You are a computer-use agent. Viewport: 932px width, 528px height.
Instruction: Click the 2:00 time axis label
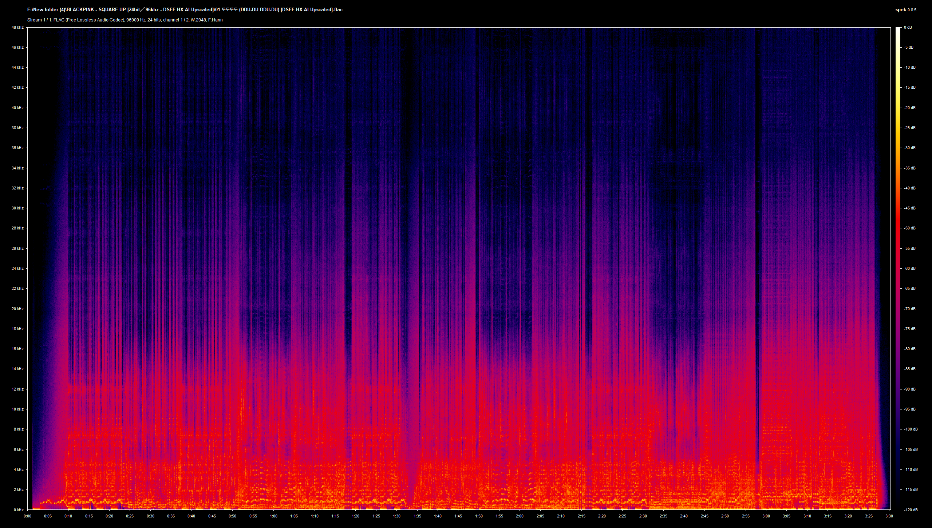(520, 516)
